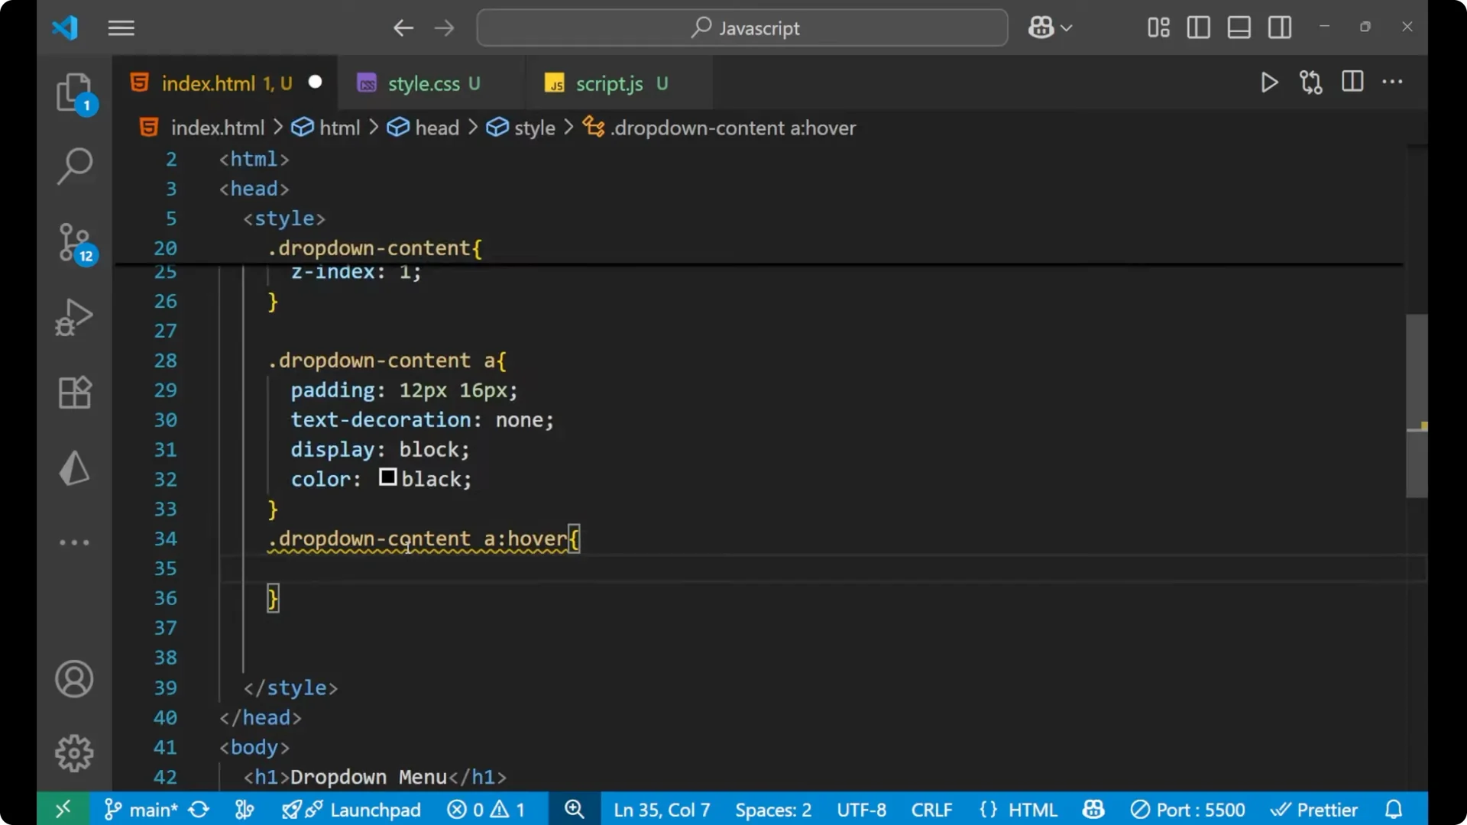Open Port 5500 in the status bar
This screenshot has height=825, width=1467.
(x=1188, y=809)
